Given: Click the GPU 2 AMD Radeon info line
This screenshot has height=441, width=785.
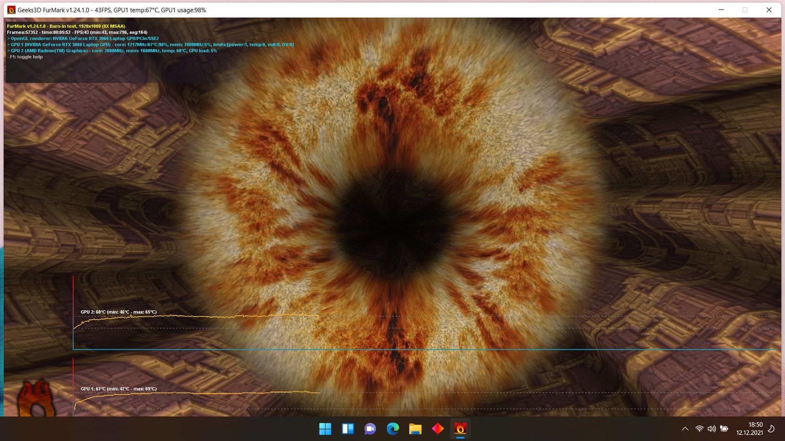Looking at the screenshot, I should click(x=112, y=51).
